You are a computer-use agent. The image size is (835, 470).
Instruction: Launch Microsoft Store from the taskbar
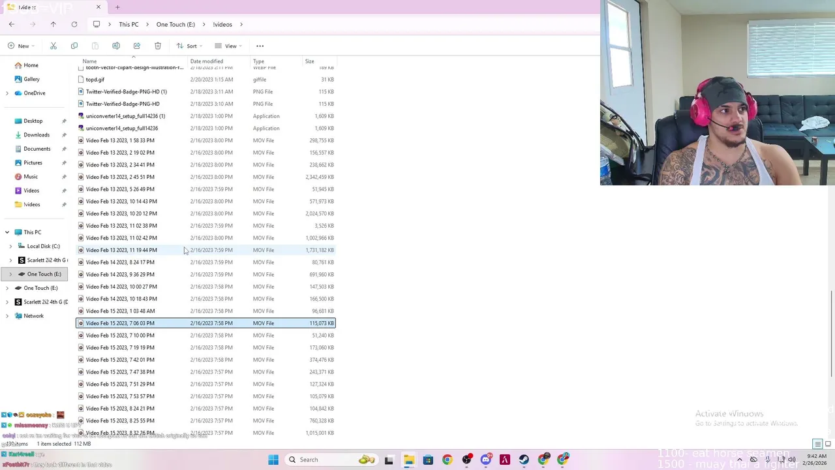tap(428, 460)
